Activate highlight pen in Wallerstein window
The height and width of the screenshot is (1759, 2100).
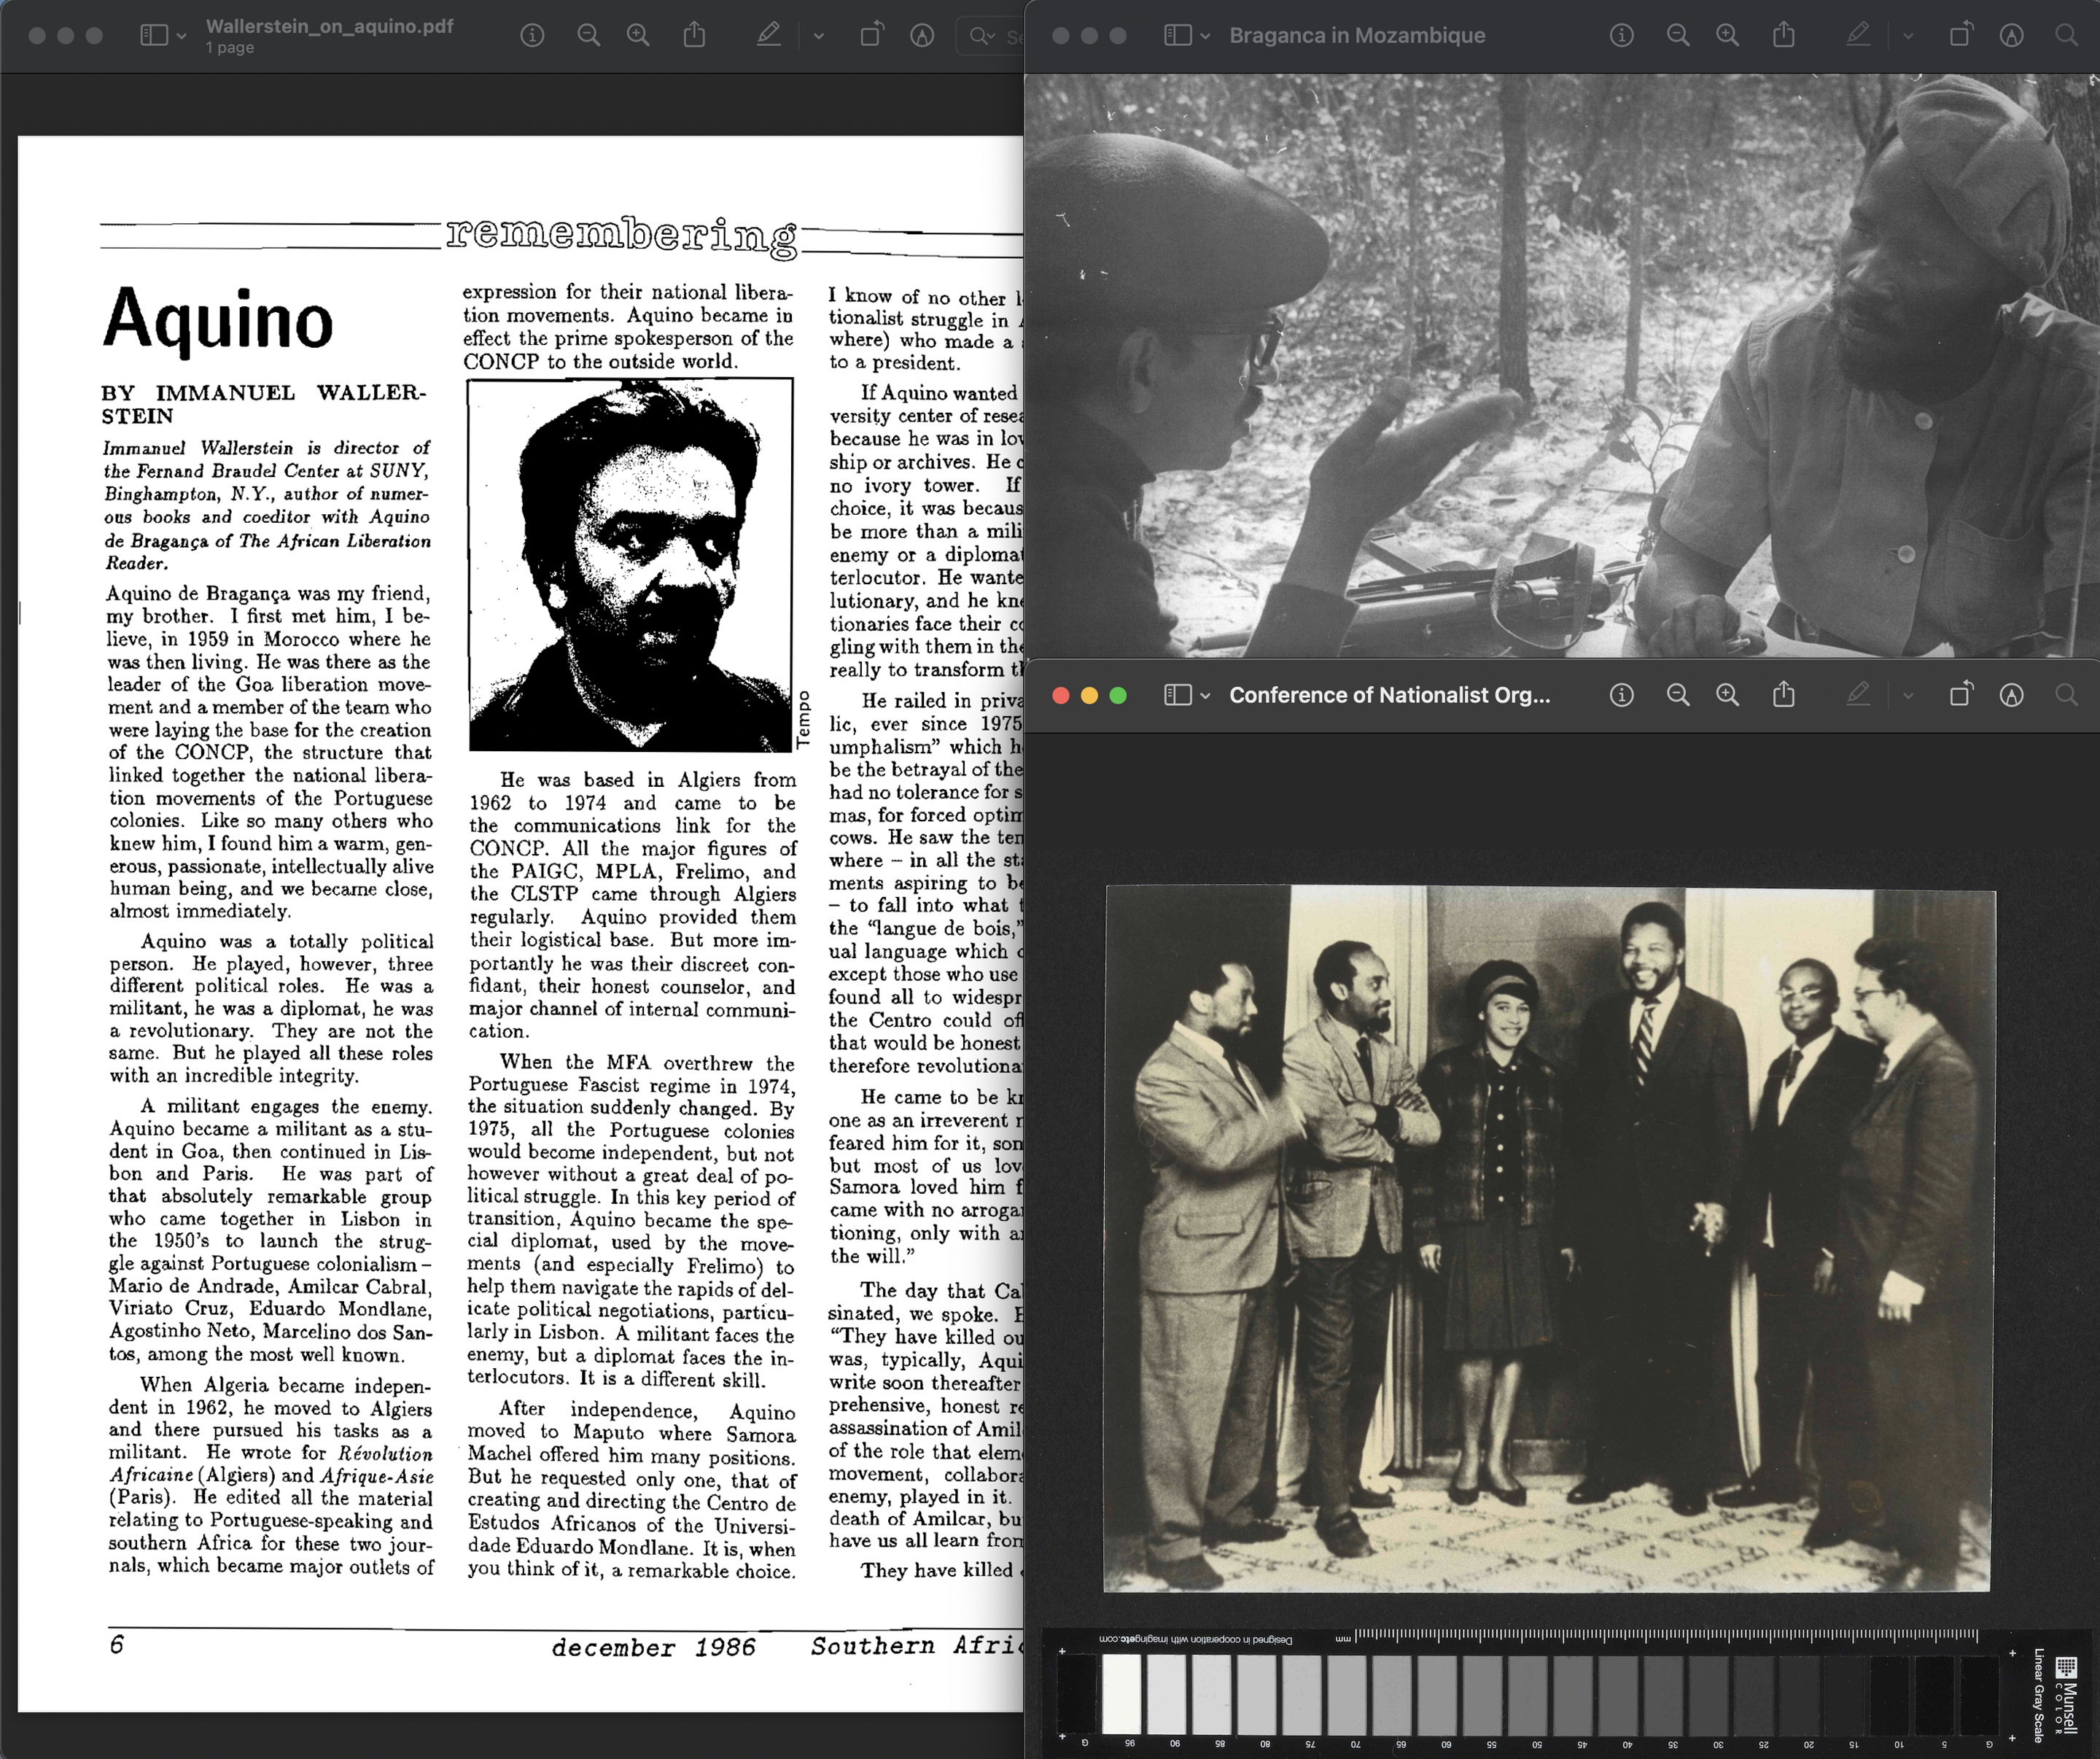point(768,36)
